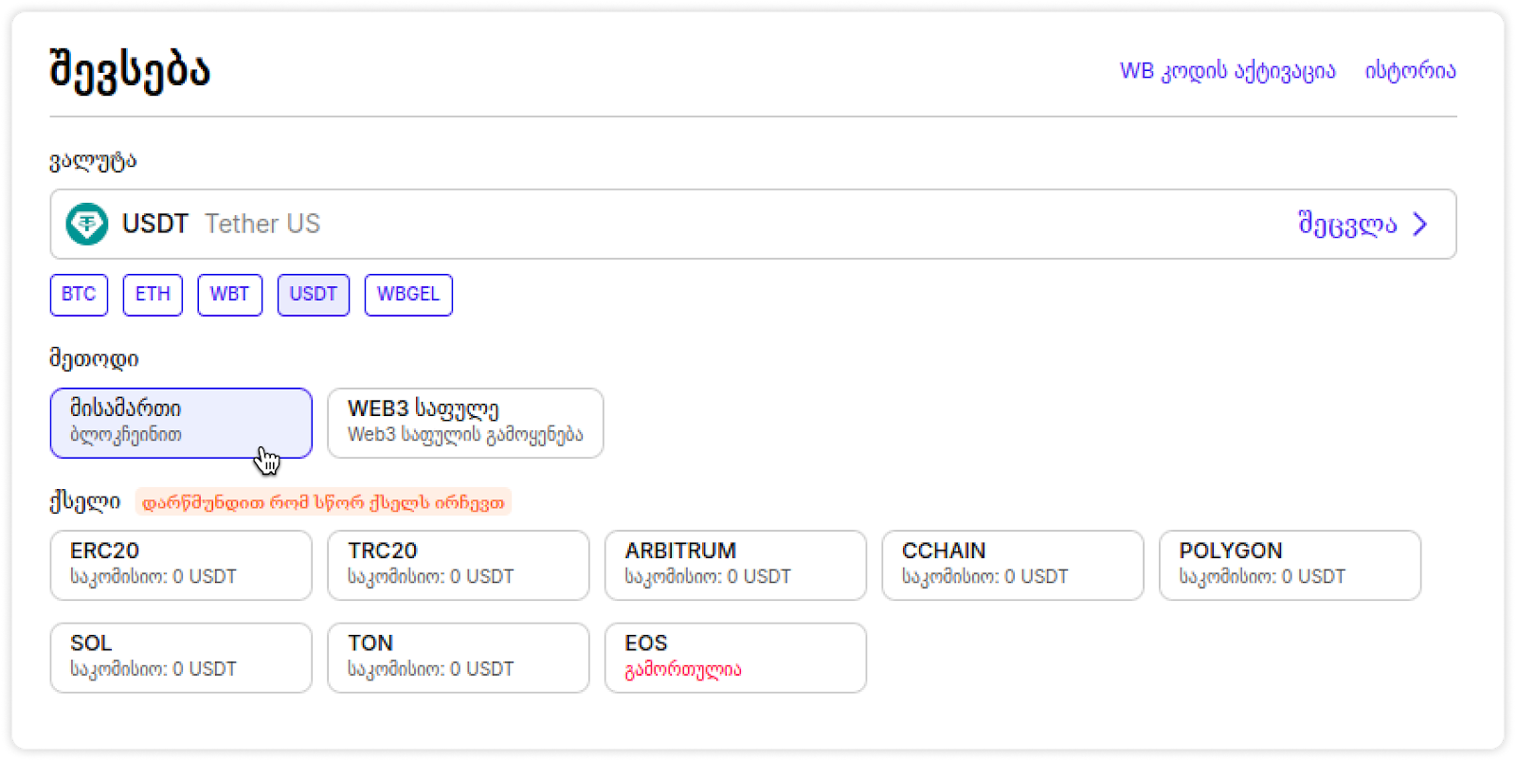Select the USDT quick currency chip
Viewport: 1516px width, 761px height.
(x=314, y=295)
